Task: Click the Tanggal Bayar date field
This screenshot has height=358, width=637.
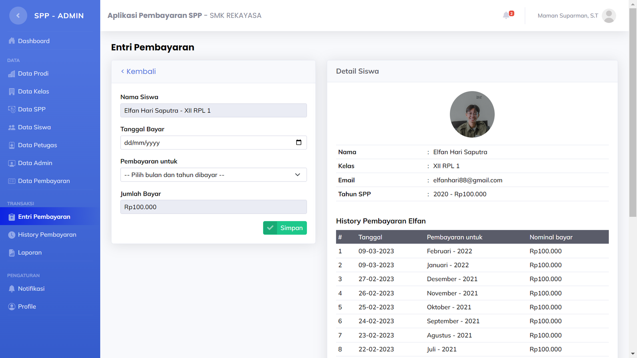Action: (x=207, y=143)
